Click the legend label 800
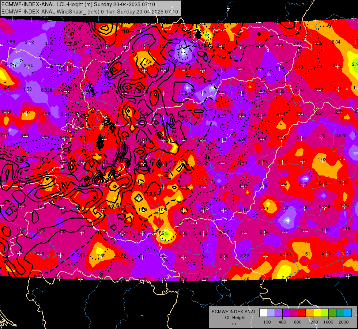Screen dimensions: 358x329 click(298, 322)
